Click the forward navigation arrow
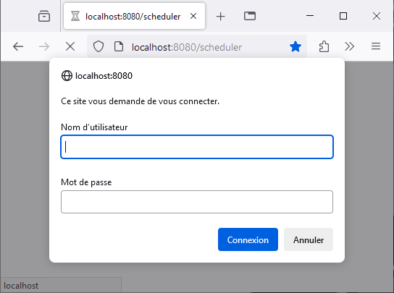Viewport: 394px width, 293px height. [44, 47]
